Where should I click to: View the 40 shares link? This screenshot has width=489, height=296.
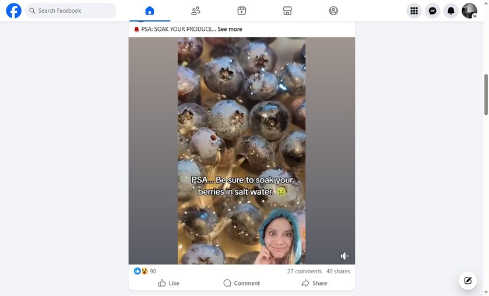(x=338, y=272)
